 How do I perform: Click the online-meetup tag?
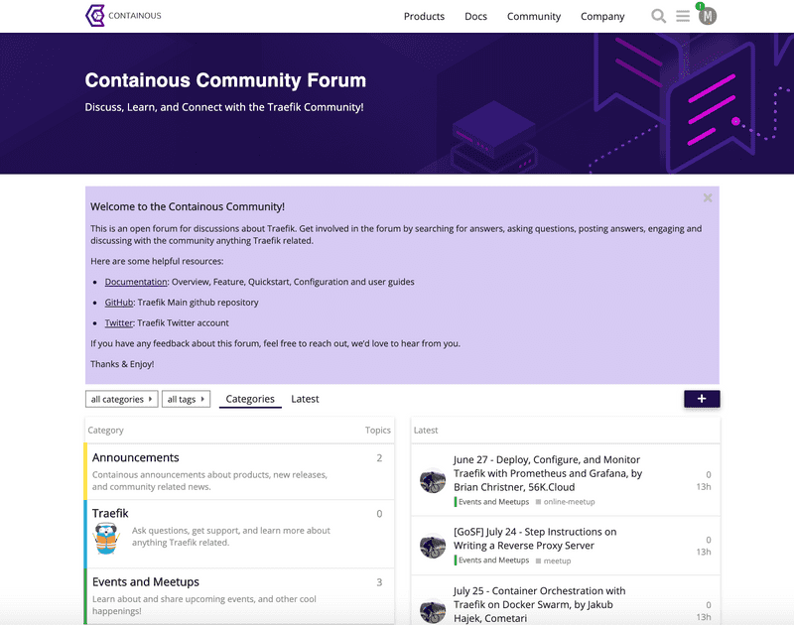(x=569, y=502)
